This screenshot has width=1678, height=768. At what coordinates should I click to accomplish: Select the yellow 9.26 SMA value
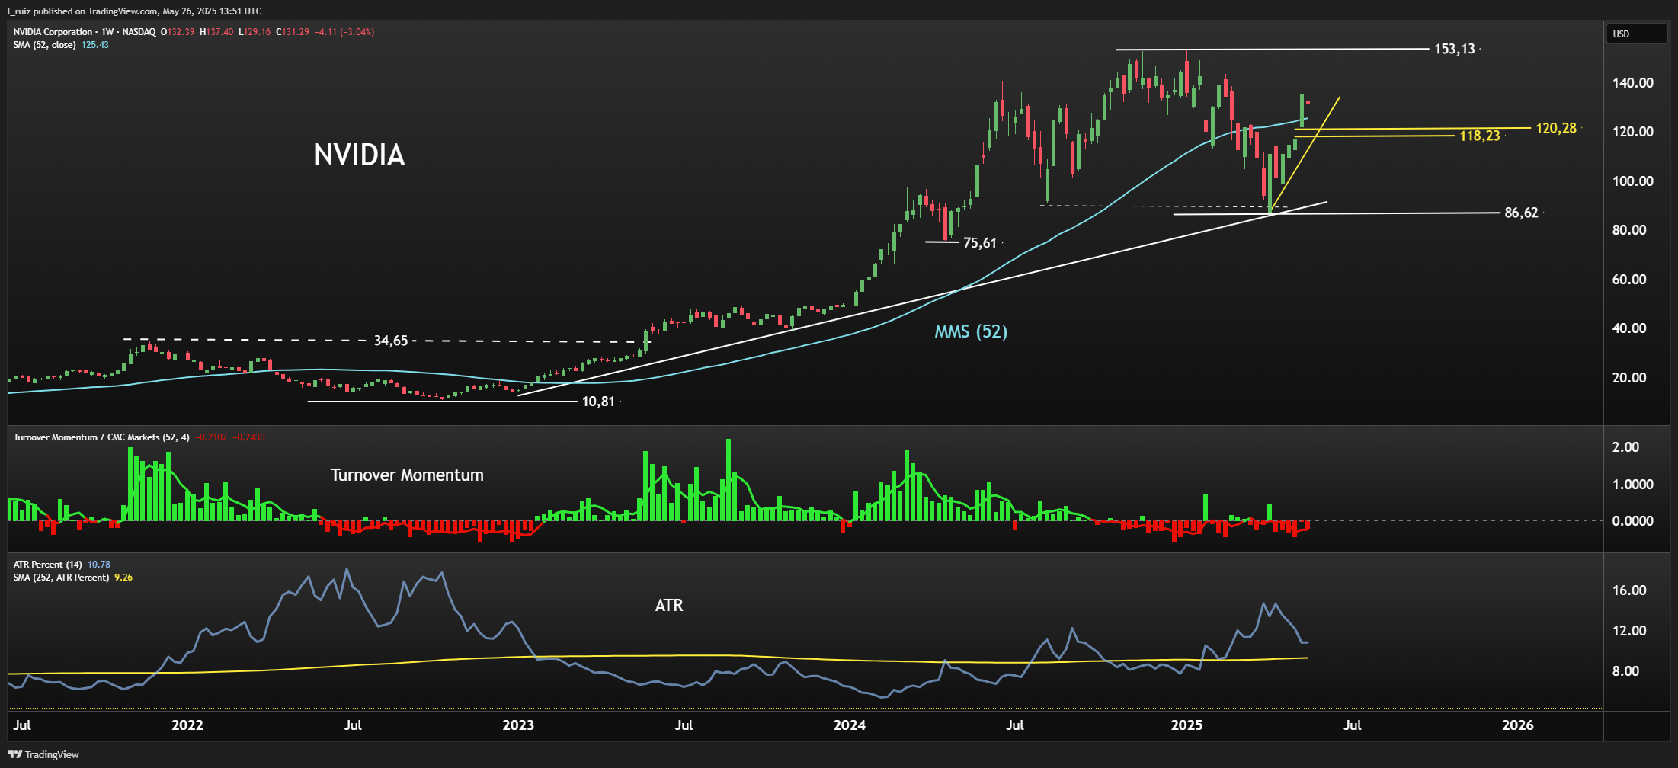[x=123, y=578]
